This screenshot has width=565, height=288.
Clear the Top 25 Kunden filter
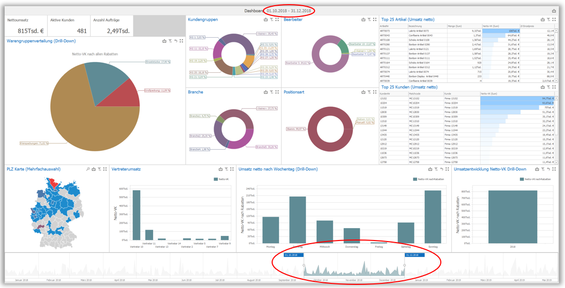pos(548,87)
